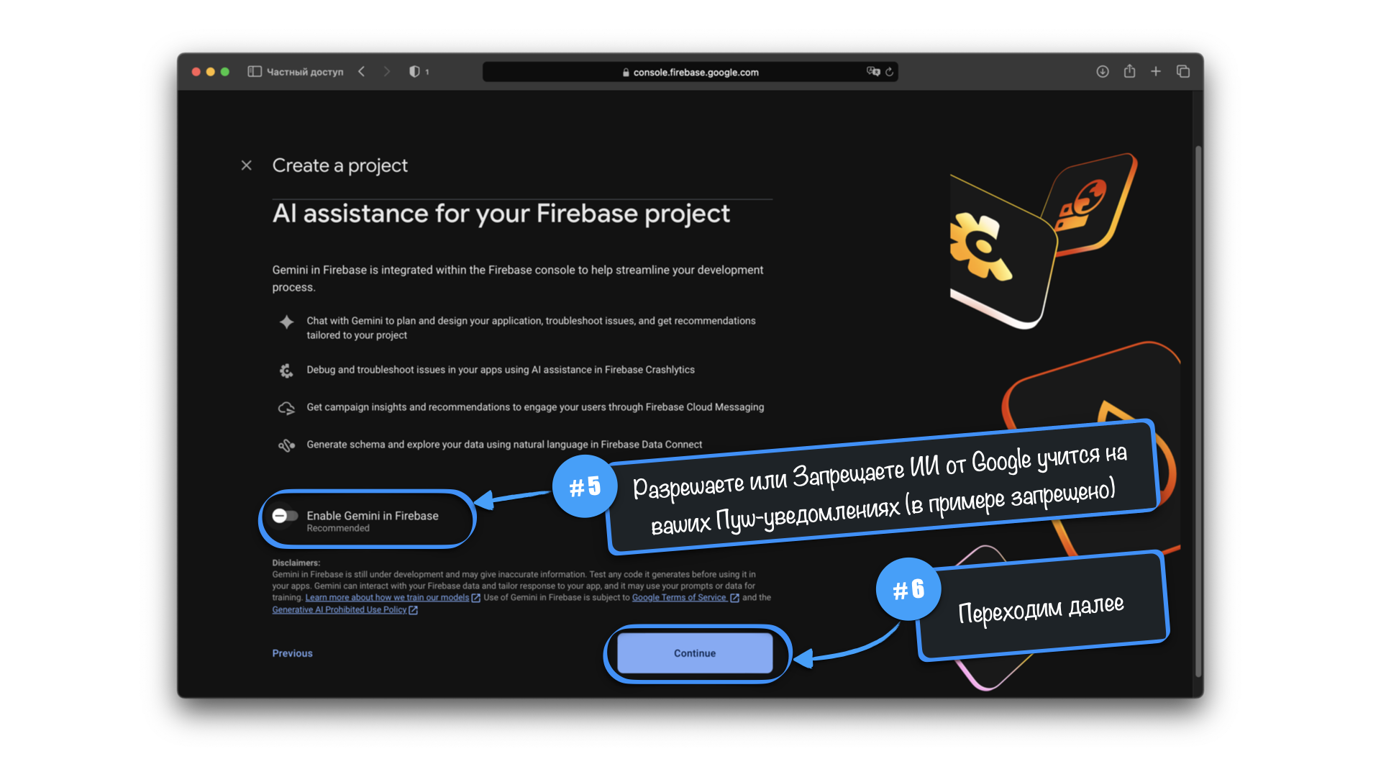
Task: Open Google Terms of Service link
Action: click(x=680, y=598)
